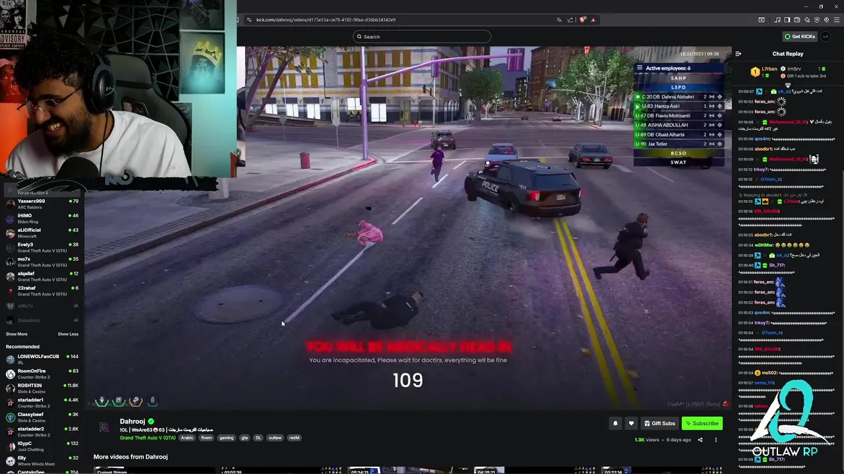The height and width of the screenshot is (474, 844).
Task: Select the fivem tag
Action: (x=206, y=438)
